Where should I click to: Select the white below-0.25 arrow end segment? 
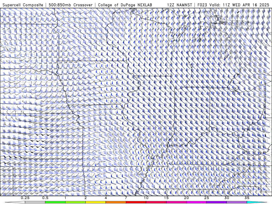(x=15, y=202)
